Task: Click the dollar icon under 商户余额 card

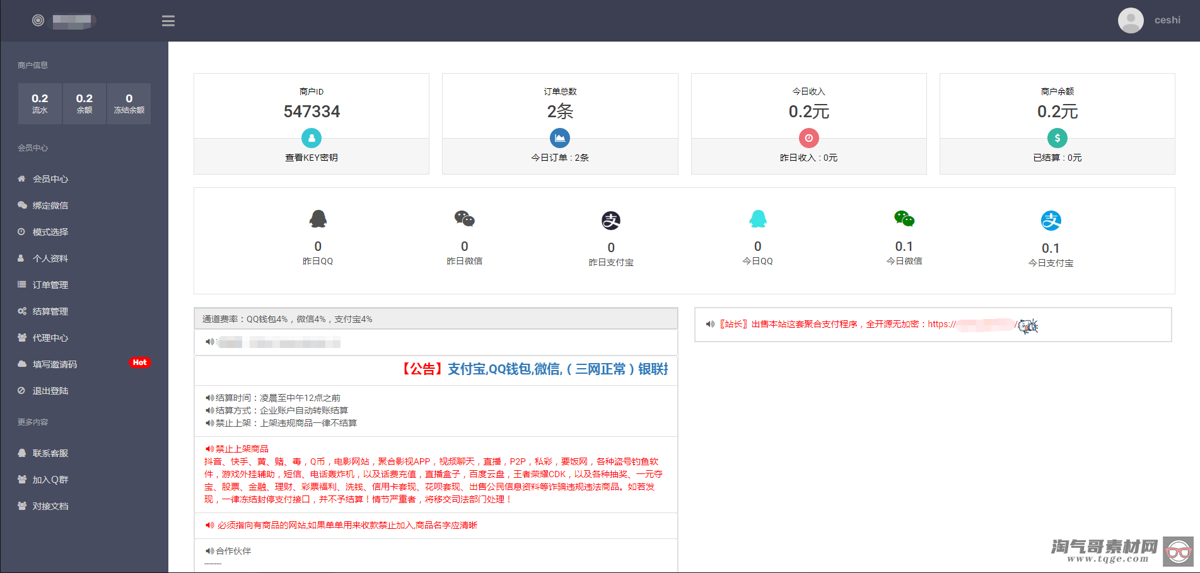Action: tap(1057, 138)
